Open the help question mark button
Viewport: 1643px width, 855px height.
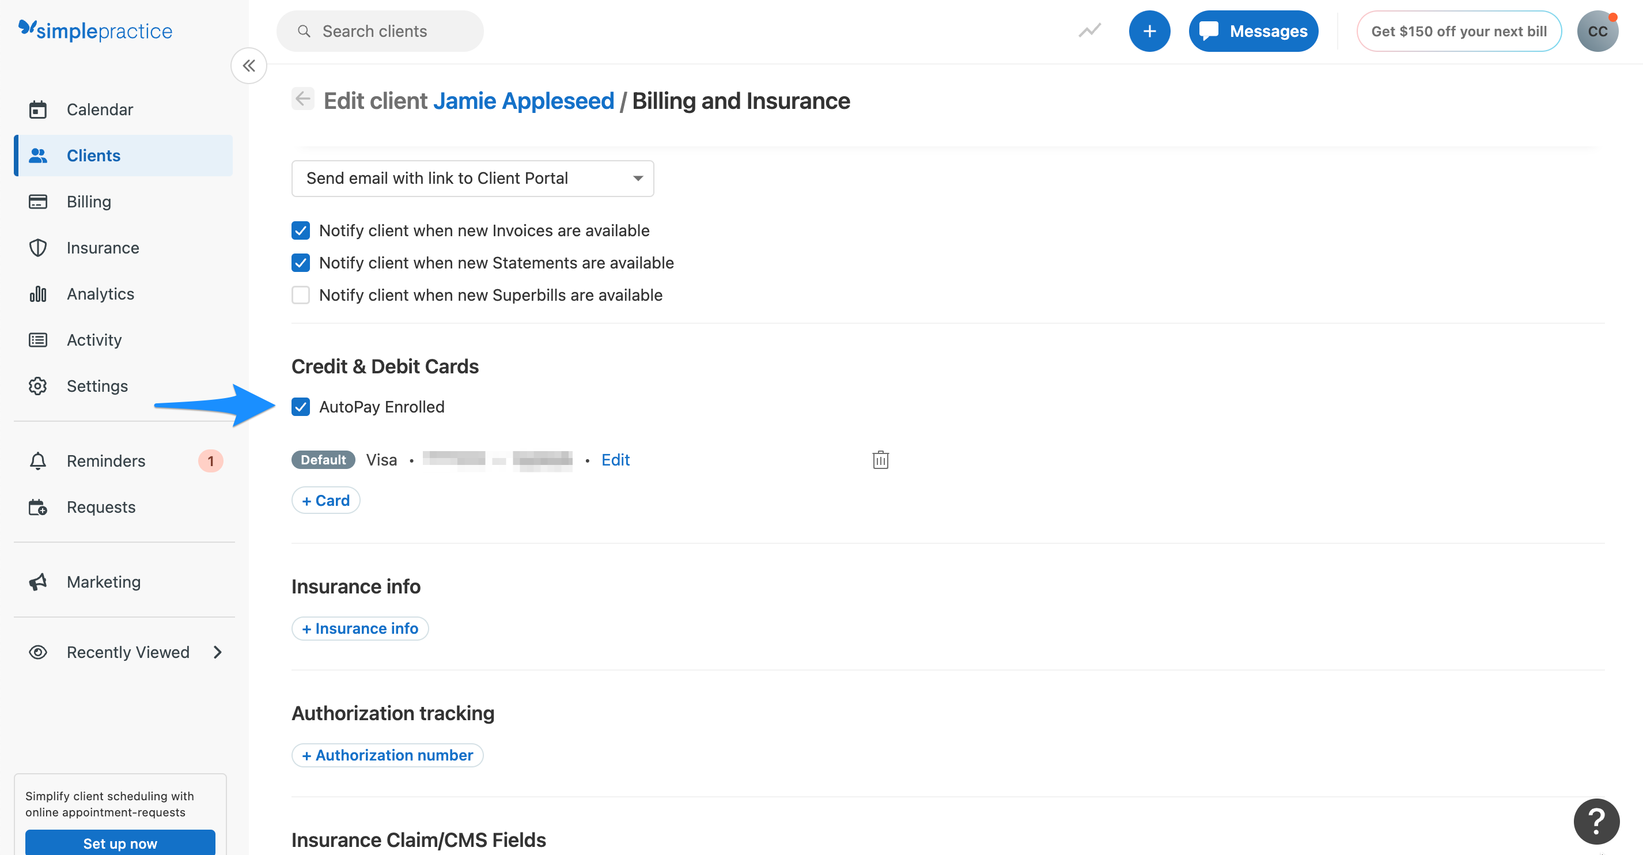[x=1596, y=821]
